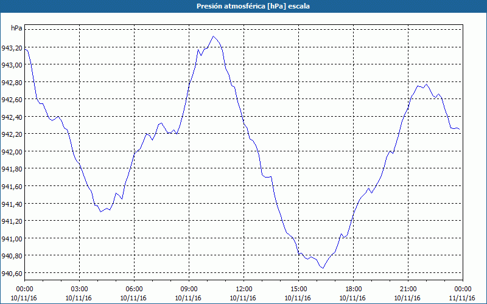Screen dimensions: 487x304
Task: Select the 10/11/16 date under 18:00
Action: [354, 298]
